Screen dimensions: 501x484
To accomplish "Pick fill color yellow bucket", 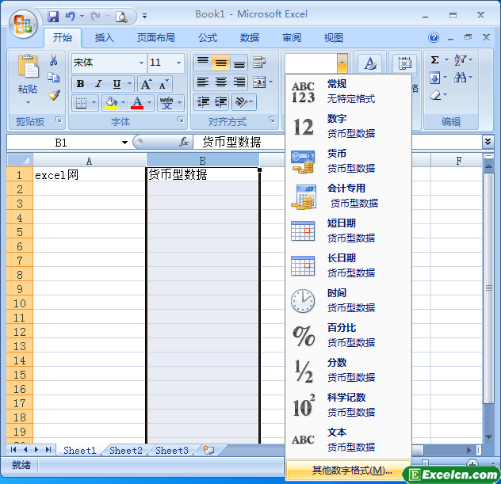I will pos(111,103).
